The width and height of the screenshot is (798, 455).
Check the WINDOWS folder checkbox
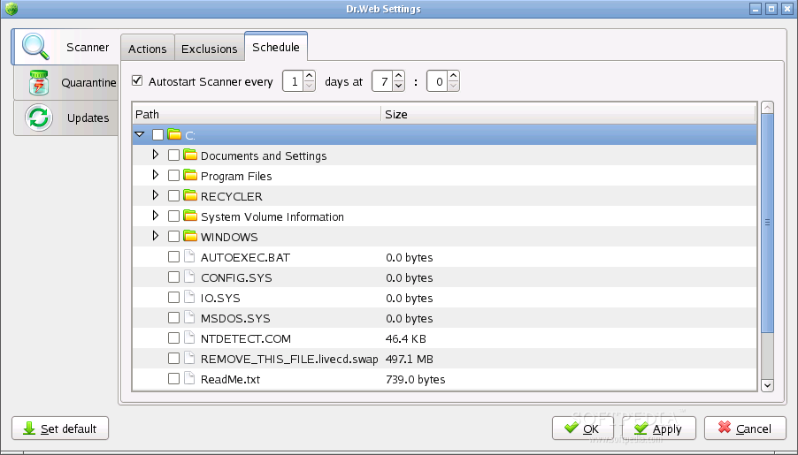click(x=173, y=237)
